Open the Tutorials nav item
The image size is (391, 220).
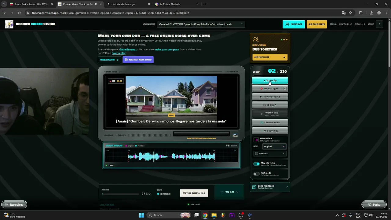click(x=360, y=24)
